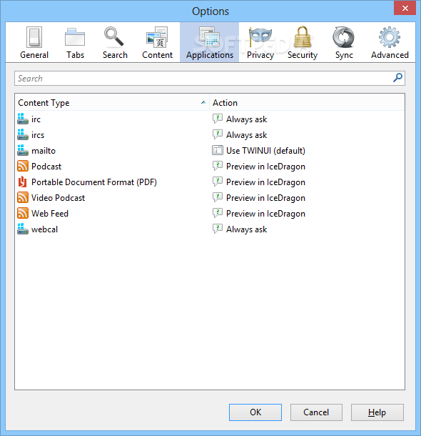Switch to the Search tab label
Image resolution: width=421 pixels, height=436 pixels.
click(115, 55)
